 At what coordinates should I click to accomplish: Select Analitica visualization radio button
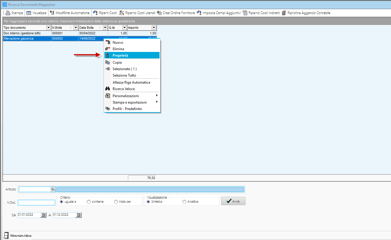coord(184,202)
